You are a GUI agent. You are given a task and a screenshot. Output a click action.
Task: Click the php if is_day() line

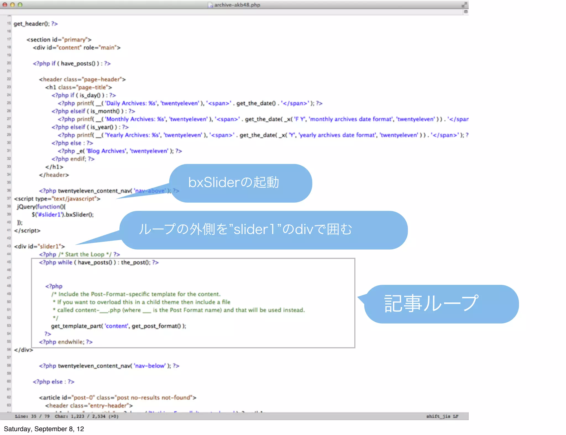83,96
